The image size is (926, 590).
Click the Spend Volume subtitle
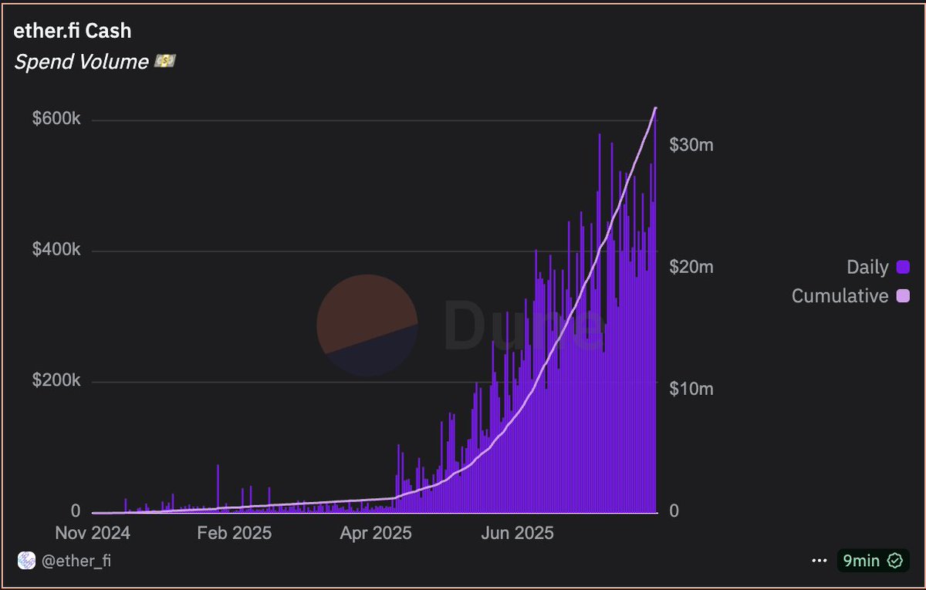click(x=81, y=62)
